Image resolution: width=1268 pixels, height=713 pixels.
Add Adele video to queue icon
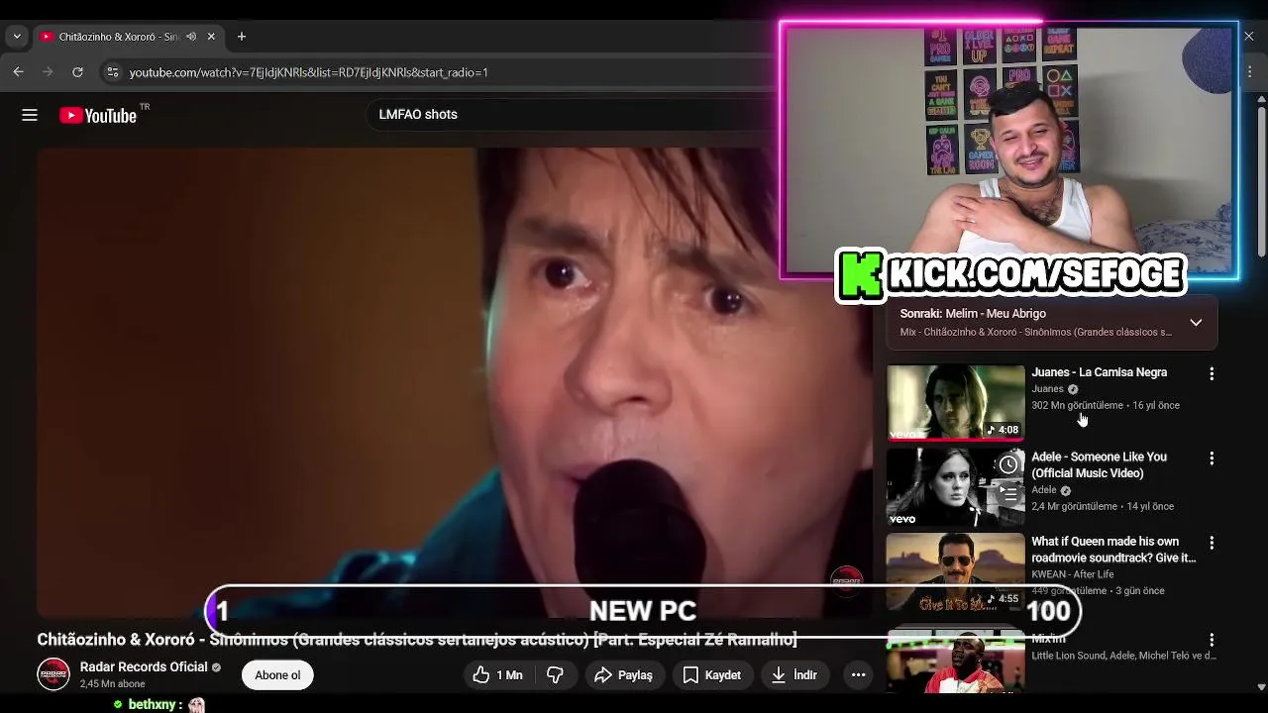pyautogui.click(x=1008, y=492)
